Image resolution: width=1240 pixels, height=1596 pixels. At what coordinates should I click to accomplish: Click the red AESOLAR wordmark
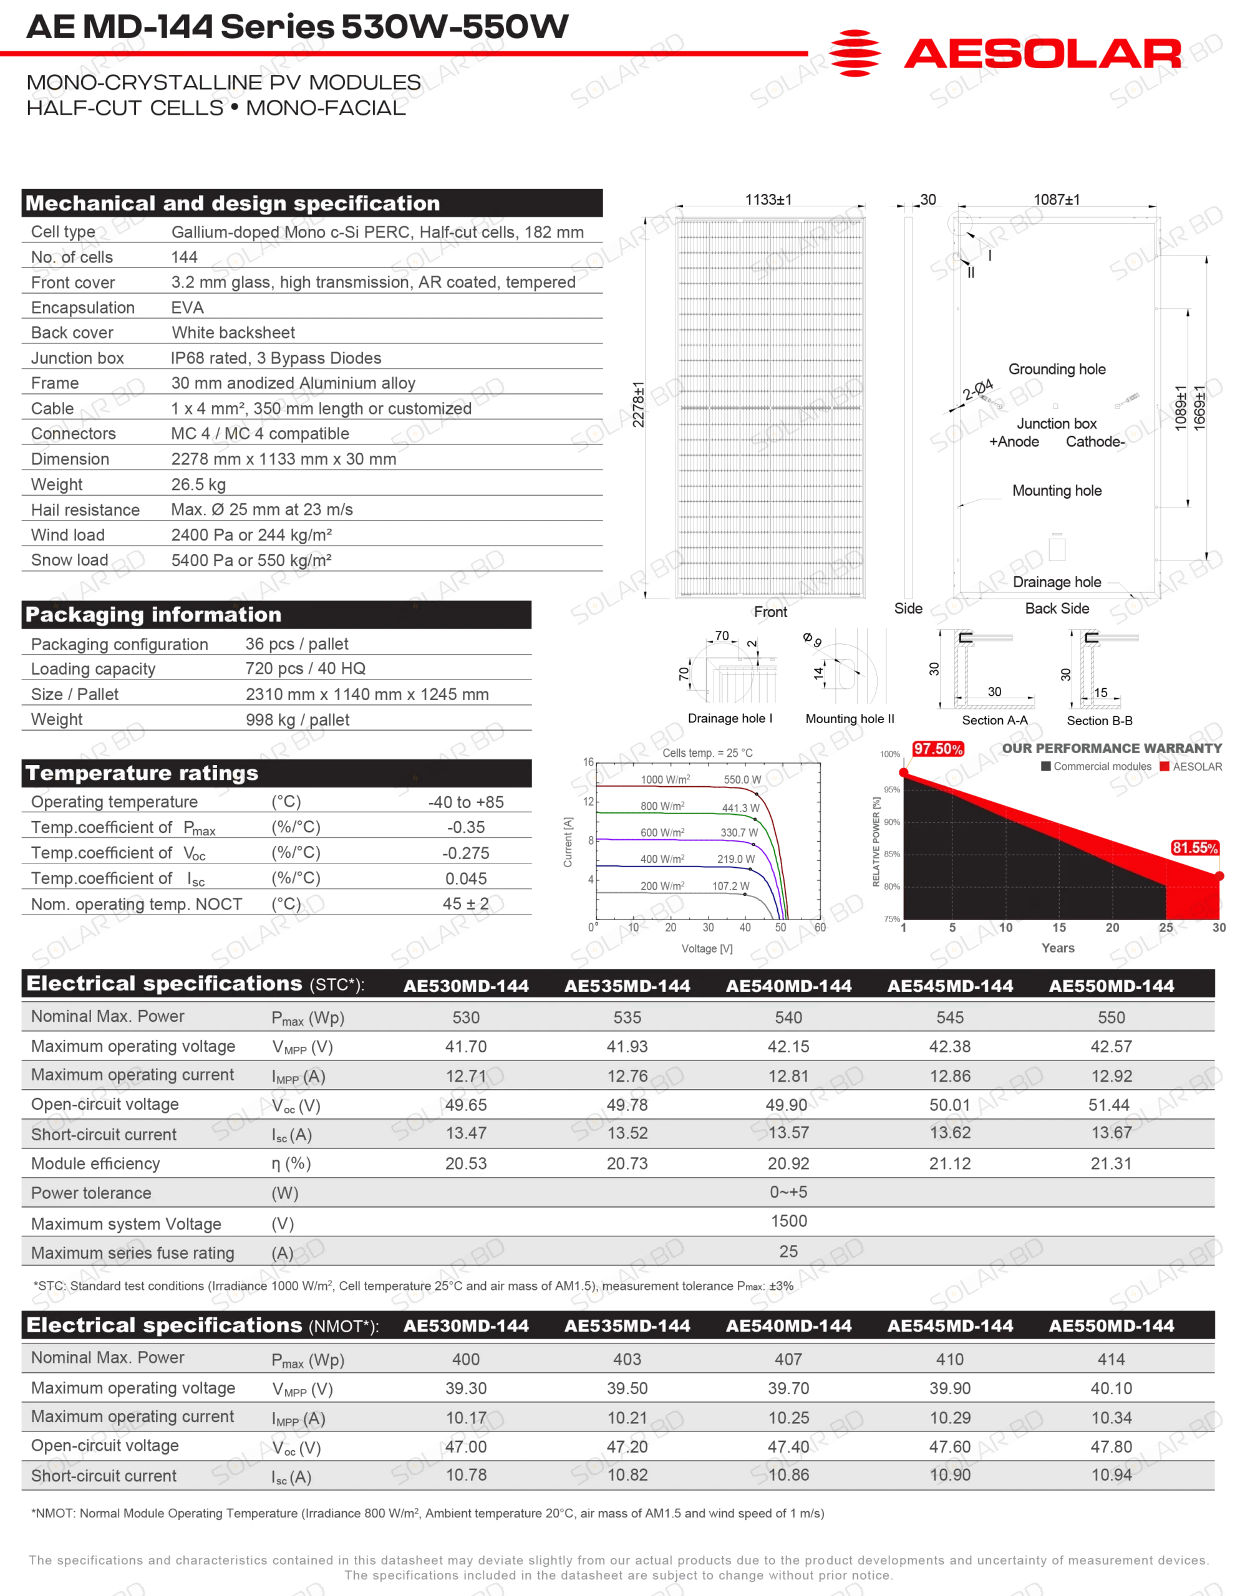[x=1043, y=54]
